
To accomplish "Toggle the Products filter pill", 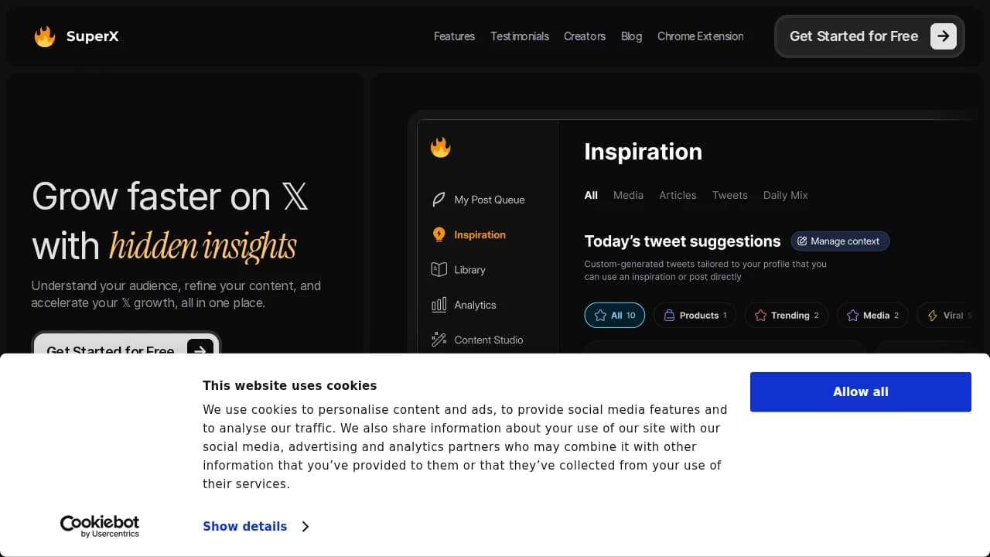I will (694, 315).
